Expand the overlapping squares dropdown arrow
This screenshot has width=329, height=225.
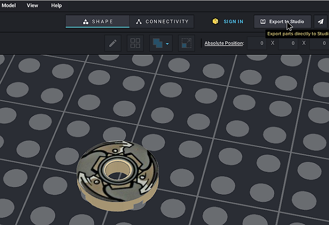coord(167,44)
